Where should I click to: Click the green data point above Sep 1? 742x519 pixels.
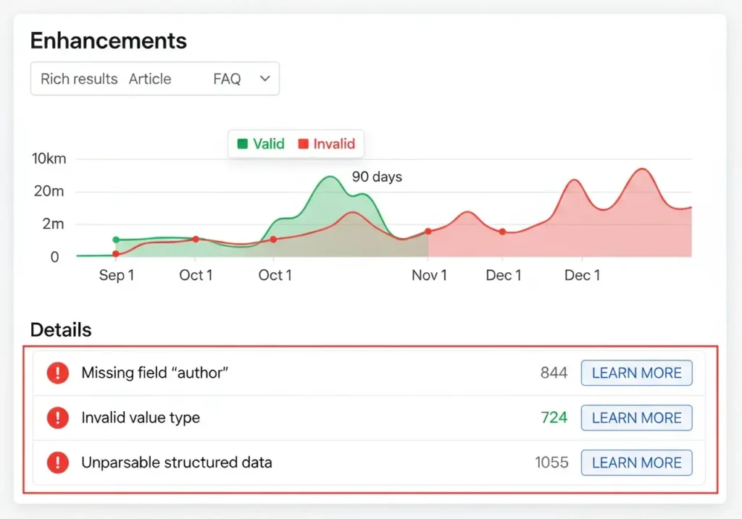coord(116,240)
